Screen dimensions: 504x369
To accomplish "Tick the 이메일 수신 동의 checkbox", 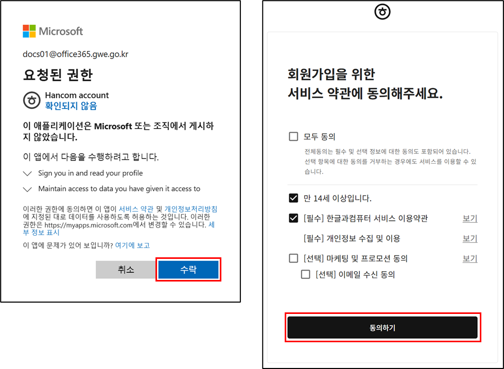I will tap(305, 274).
